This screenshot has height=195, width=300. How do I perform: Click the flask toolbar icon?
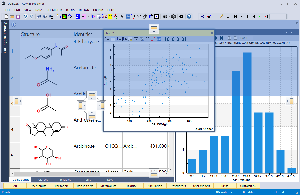[227, 17]
